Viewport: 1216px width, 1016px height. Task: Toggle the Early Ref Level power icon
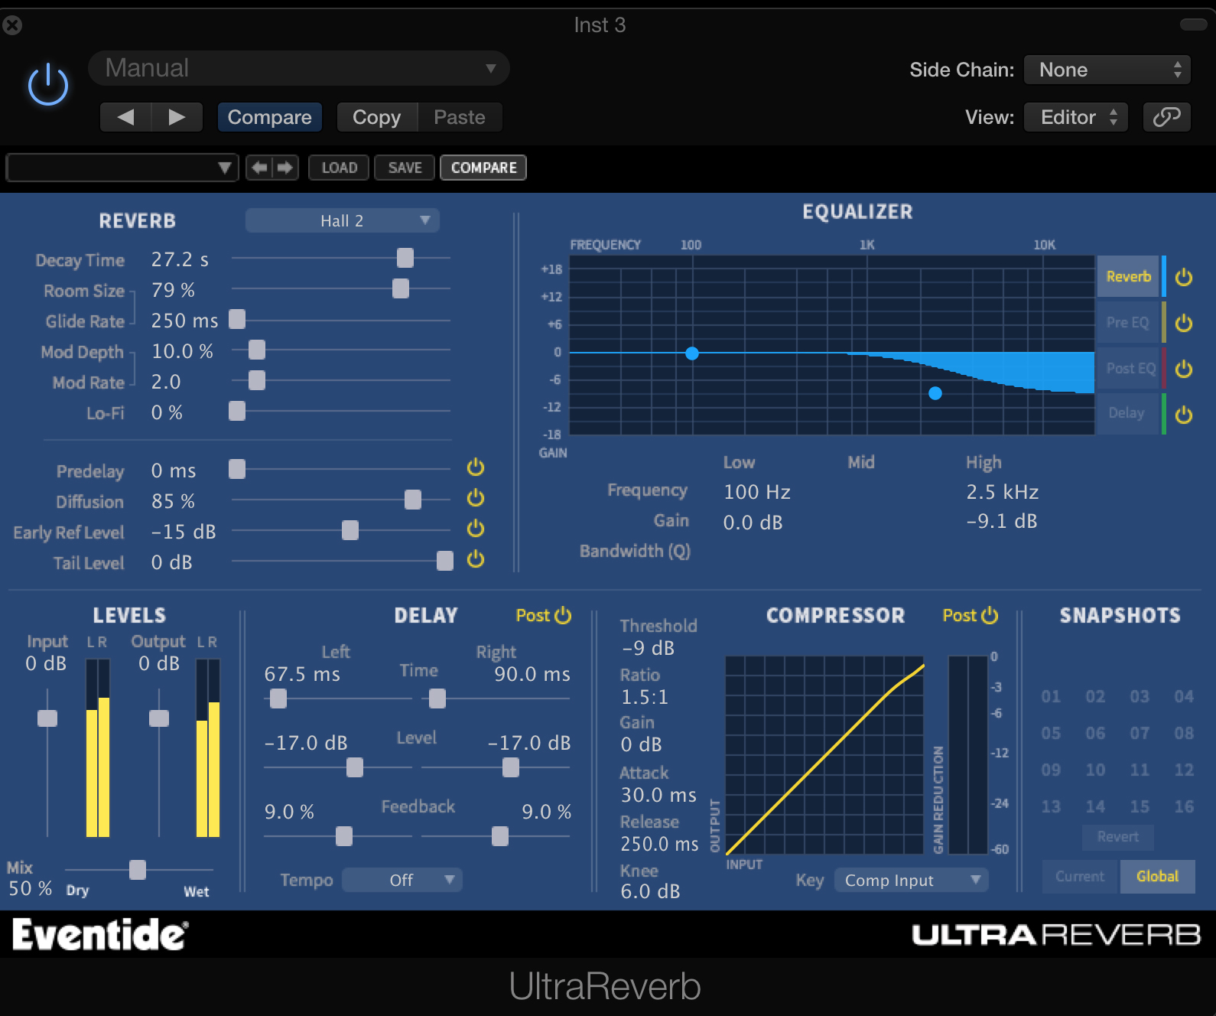click(476, 529)
